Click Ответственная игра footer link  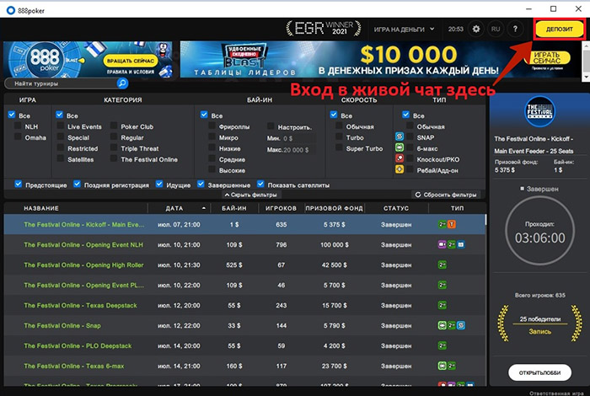(x=556, y=393)
